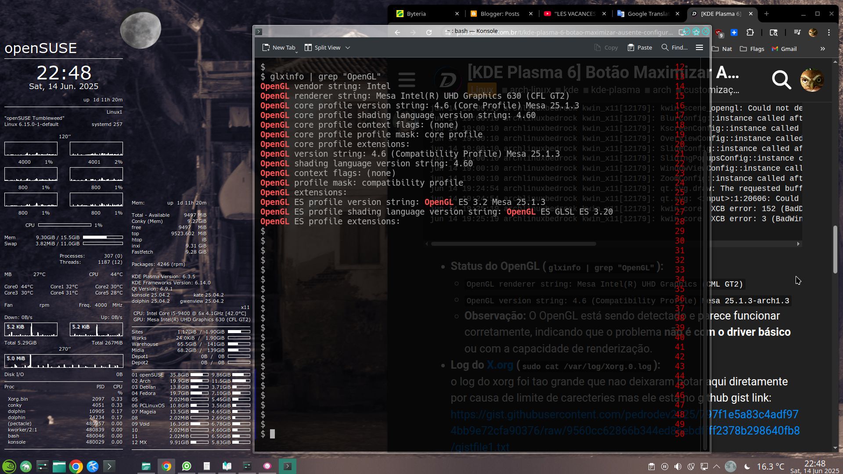The image size is (843, 474).
Task: Show more bookmarks with double chevron
Action: 823,49
